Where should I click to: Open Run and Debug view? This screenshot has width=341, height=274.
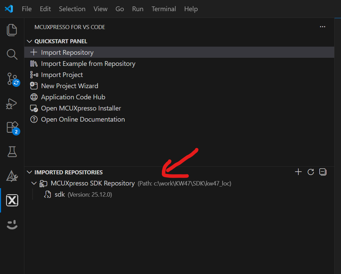(12, 103)
